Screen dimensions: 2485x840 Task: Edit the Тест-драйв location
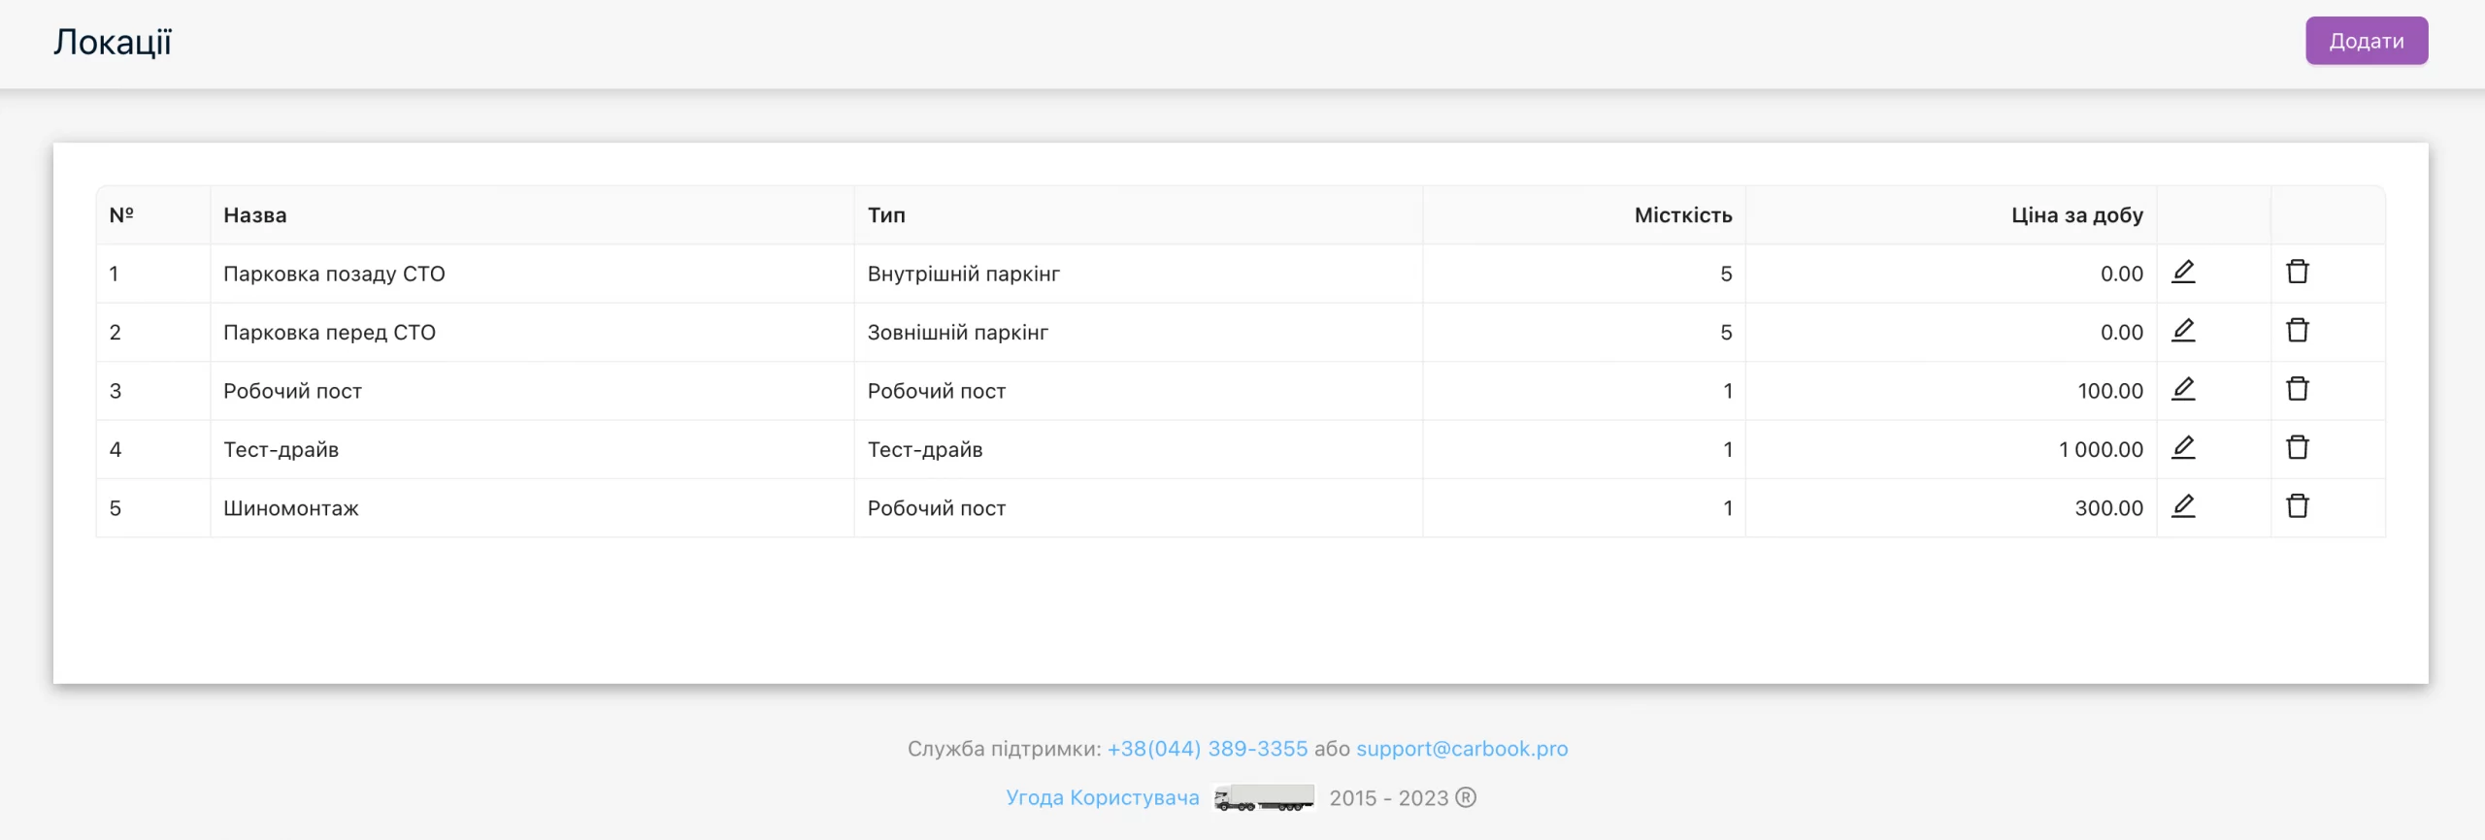tap(2183, 447)
